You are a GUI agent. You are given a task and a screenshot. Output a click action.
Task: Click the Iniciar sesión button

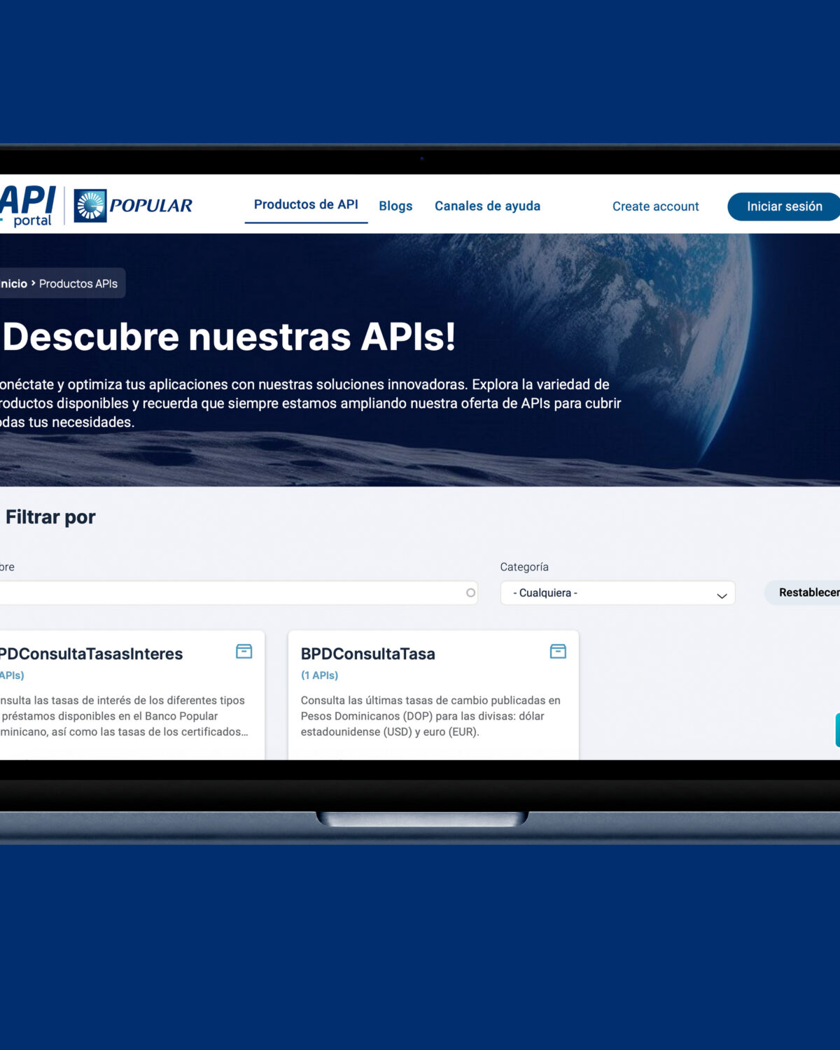[784, 206]
